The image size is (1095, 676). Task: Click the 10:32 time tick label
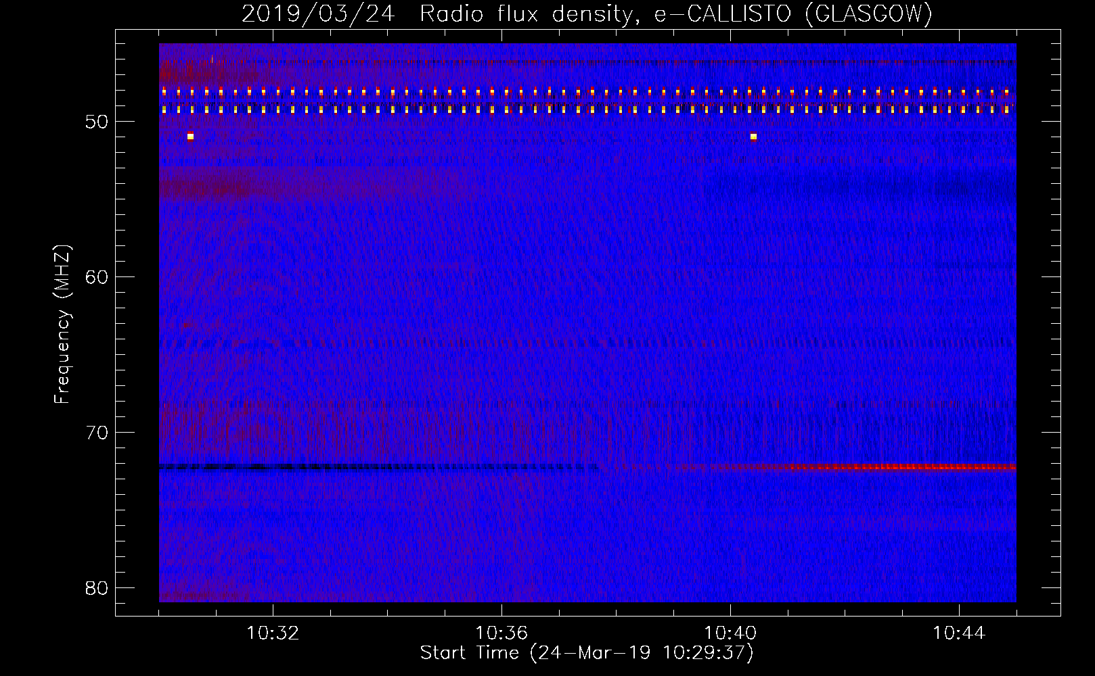(273, 633)
